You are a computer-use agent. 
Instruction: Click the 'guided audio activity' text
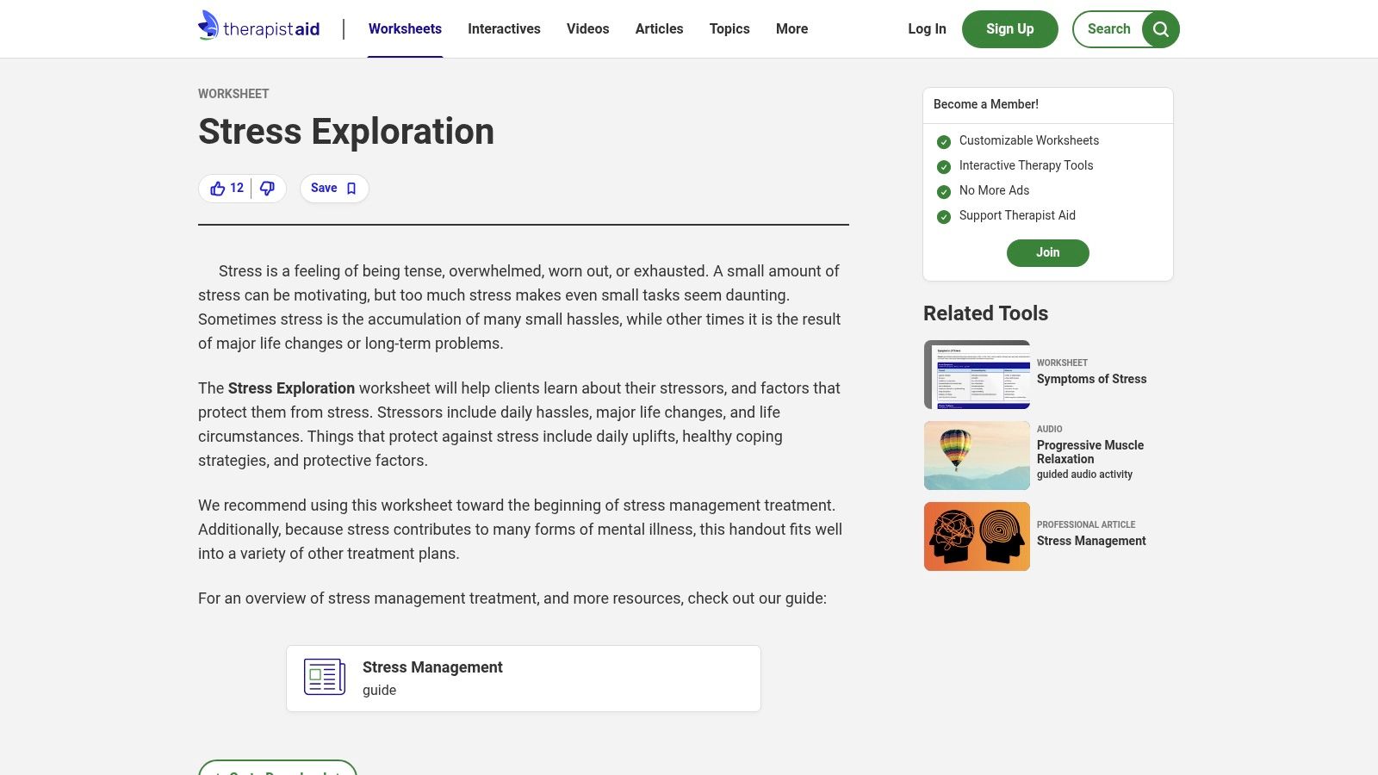click(1084, 474)
